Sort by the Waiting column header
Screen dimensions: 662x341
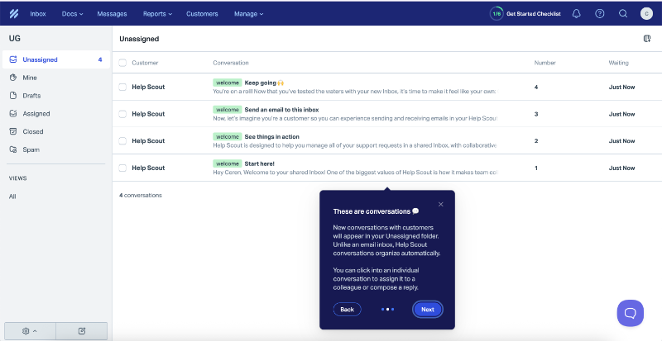(x=618, y=63)
